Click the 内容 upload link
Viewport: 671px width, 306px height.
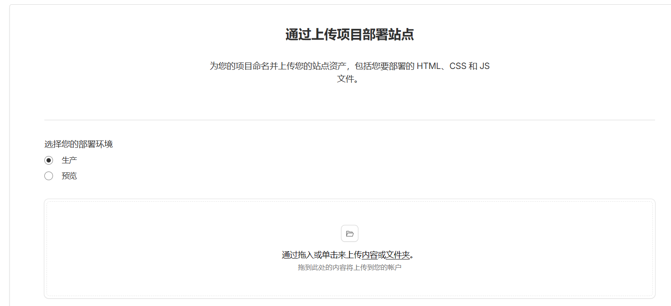(x=370, y=255)
